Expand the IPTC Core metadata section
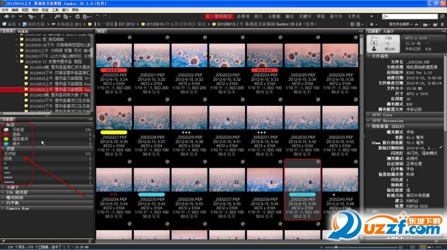This screenshot has height=250, width=447. coord(382,115)
